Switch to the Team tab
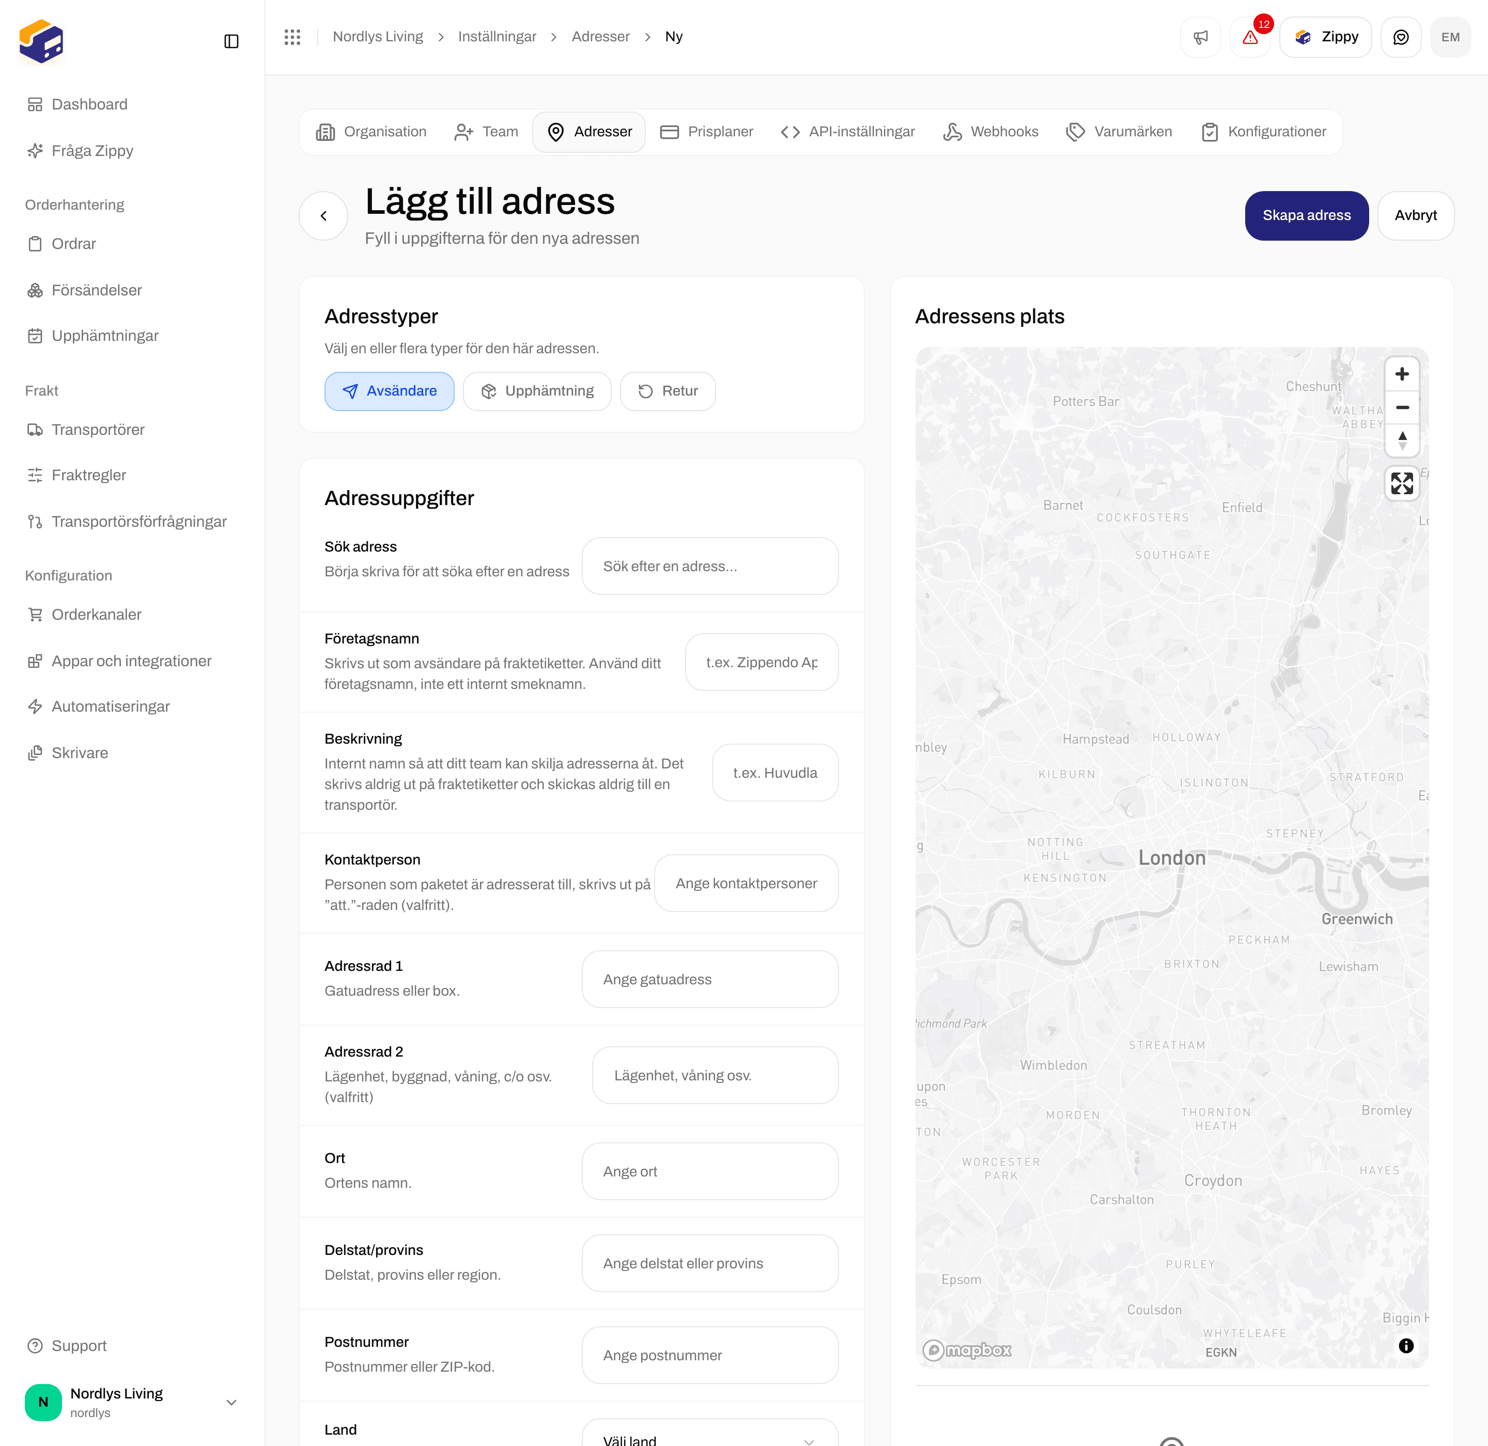The height and width of the screenshot is (1446, 1488). pos(486,132)
